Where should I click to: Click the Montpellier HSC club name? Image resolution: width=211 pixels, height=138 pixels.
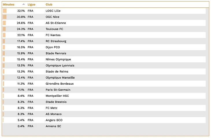click(57, 96)
